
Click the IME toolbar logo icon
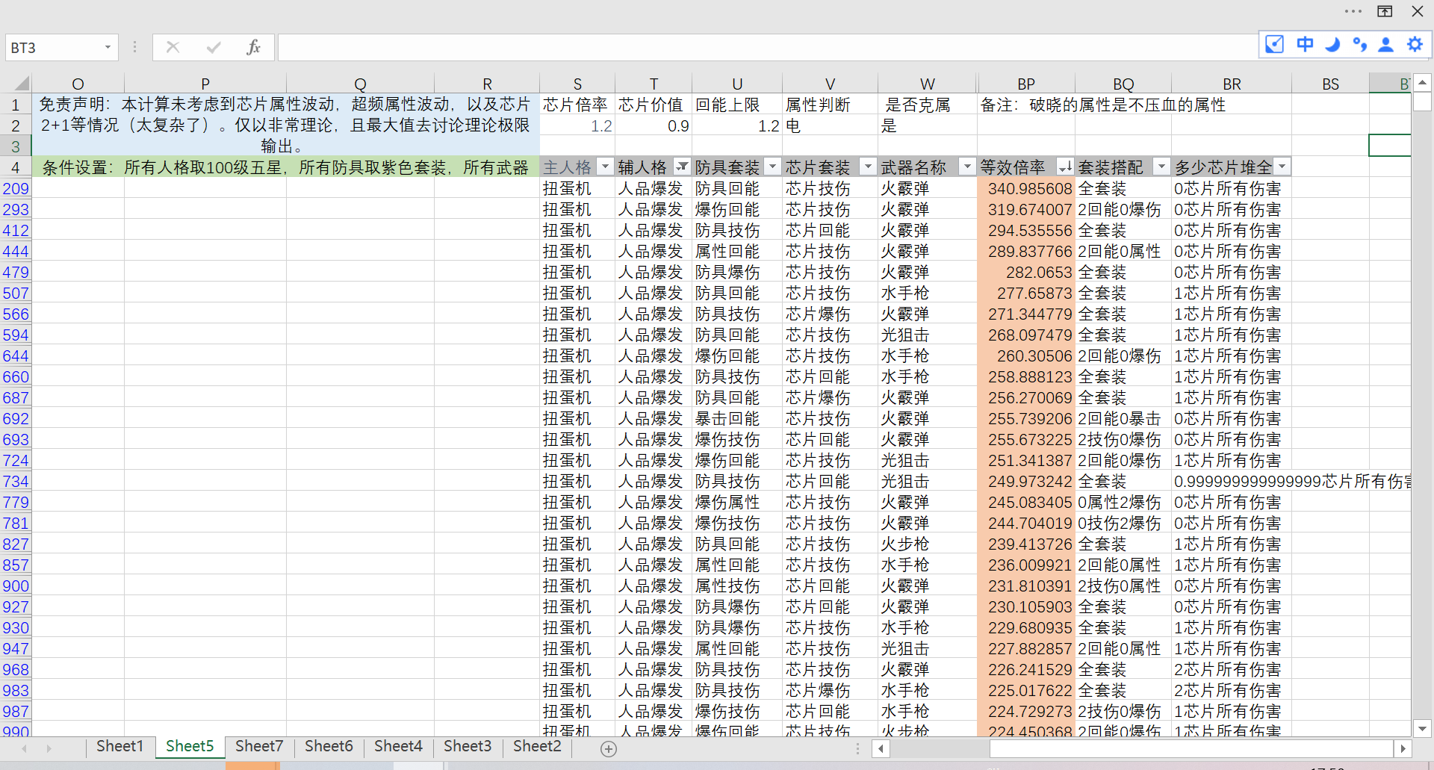point(1275,44)
